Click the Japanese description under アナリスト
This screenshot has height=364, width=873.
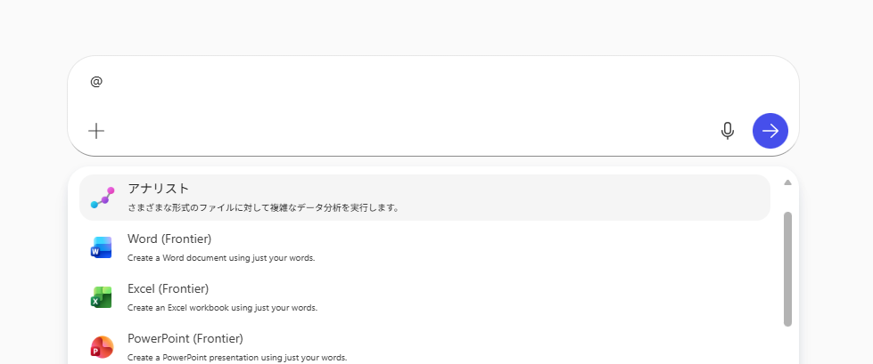pos(263,208)
